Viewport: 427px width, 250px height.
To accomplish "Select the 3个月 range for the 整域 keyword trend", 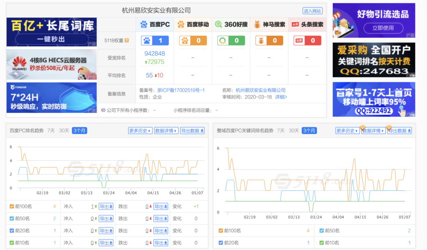I will coord(309,130).
